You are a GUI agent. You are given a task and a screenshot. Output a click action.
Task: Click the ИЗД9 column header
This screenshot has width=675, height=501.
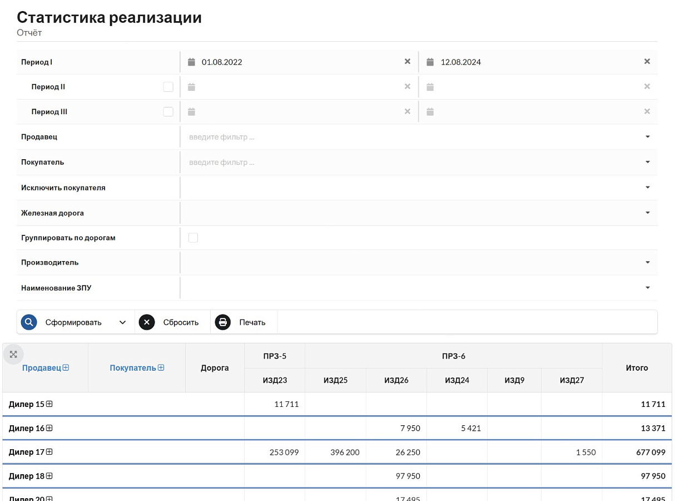(x=514, y=381)
